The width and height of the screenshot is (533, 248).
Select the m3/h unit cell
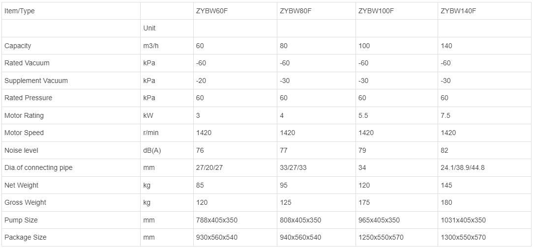(x=151, y=46)
